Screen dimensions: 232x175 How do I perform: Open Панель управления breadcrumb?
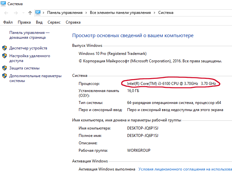click(x=65, y=13)
